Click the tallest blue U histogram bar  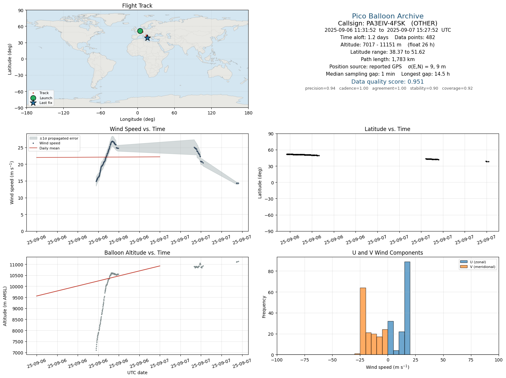click(407, 308)
